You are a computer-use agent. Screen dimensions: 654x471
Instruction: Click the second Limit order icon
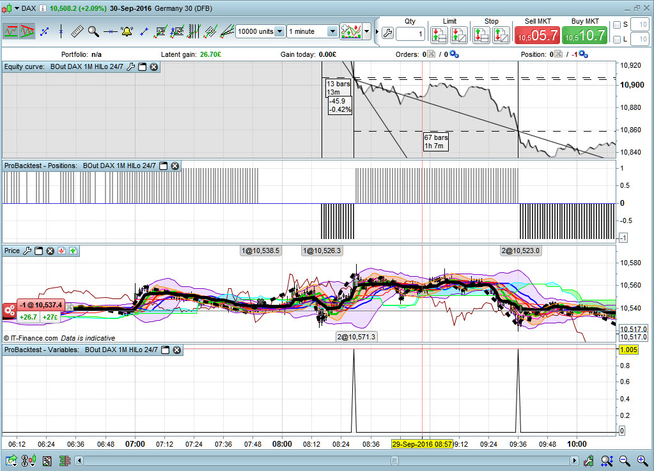(459, 35)
